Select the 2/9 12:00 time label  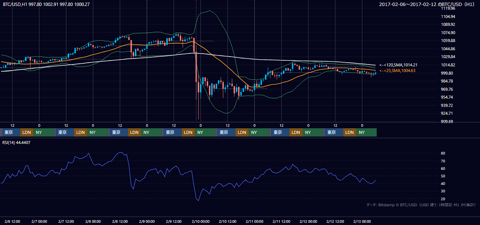pos(174,221)
